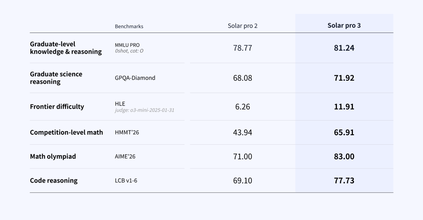Select the value 43.94
This screenshot has height=220, width=423.
coord(242,132)
